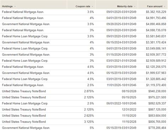Click face amount $975,221,500

tap(157, 97)
